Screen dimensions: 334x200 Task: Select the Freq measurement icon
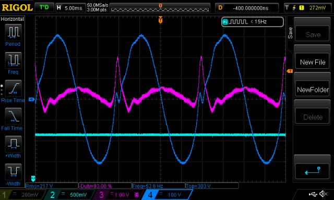point(13,60)
